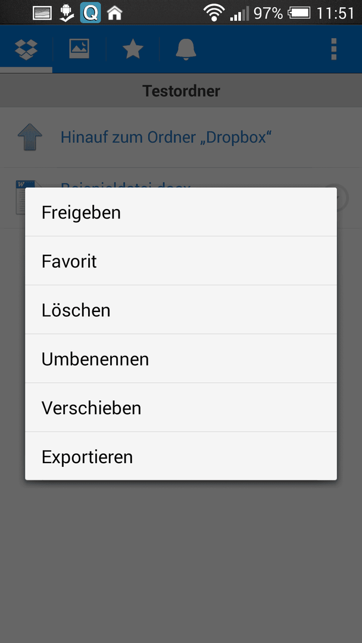This screenshot has width=362, height=643.
Task: Choose Löschen to delete the file
Action: coord(181,310)
